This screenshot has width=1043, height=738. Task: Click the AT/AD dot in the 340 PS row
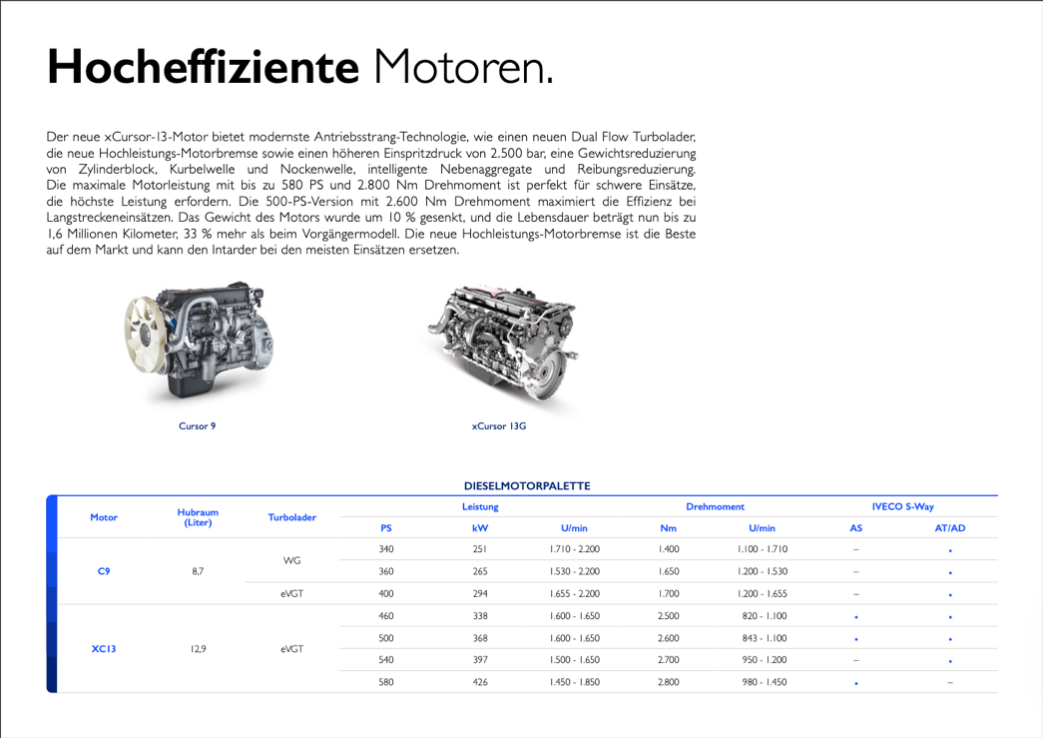pos(950,550)
